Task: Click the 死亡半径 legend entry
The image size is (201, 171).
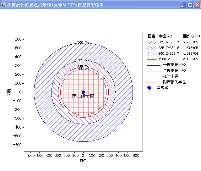Action: click(163, 76)
